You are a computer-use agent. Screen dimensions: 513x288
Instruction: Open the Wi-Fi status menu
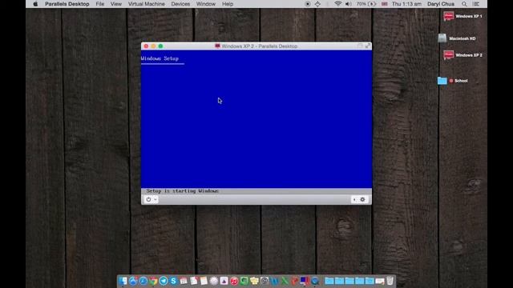click(338, 4)
